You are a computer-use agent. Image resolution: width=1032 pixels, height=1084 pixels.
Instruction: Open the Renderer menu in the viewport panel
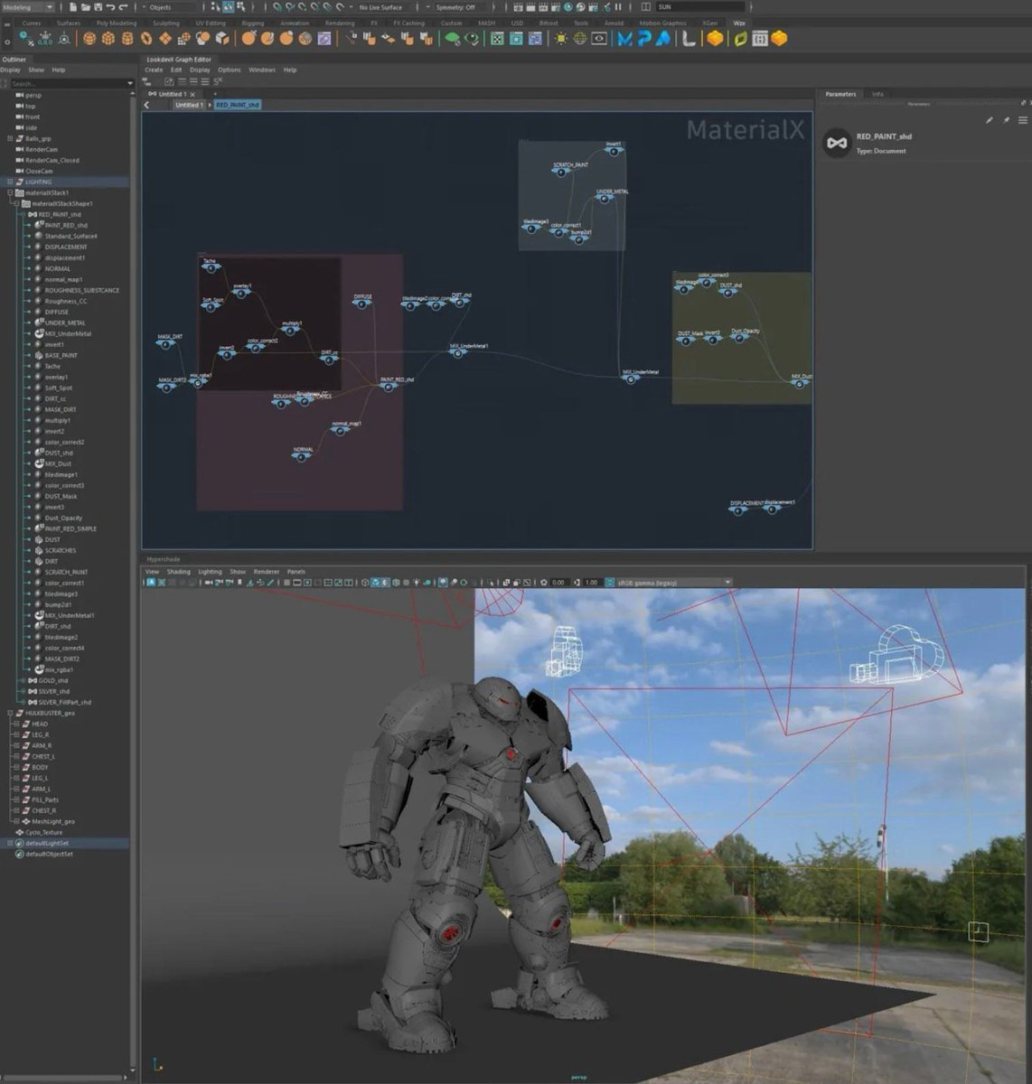coord(267,572)
